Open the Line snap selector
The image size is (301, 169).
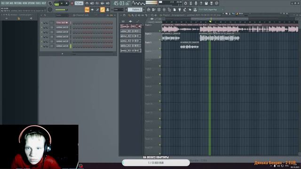119,9
